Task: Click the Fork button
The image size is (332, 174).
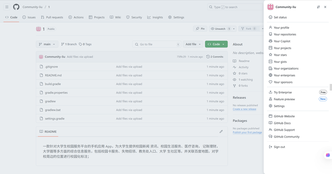Action: pyautogui.click(x=249, y=29)
